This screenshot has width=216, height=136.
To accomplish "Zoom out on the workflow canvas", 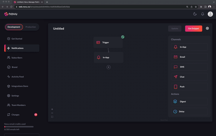I will 52,113.
